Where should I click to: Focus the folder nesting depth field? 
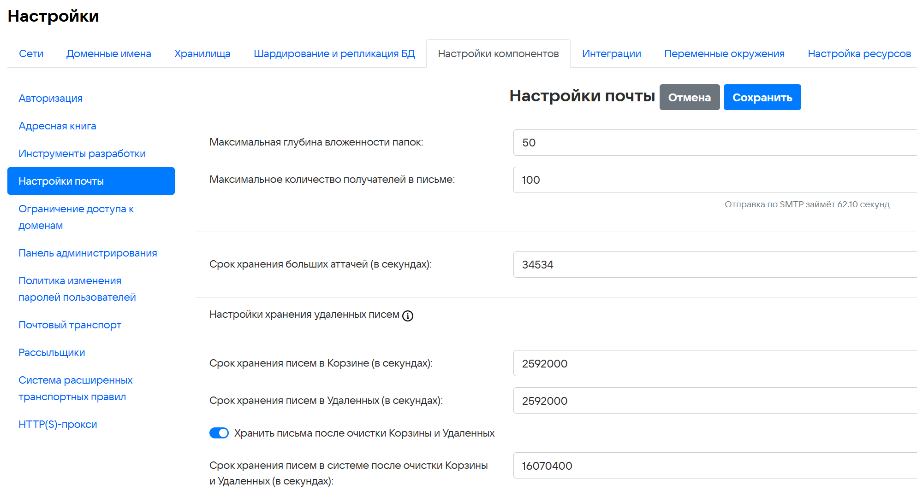(715, 142)
